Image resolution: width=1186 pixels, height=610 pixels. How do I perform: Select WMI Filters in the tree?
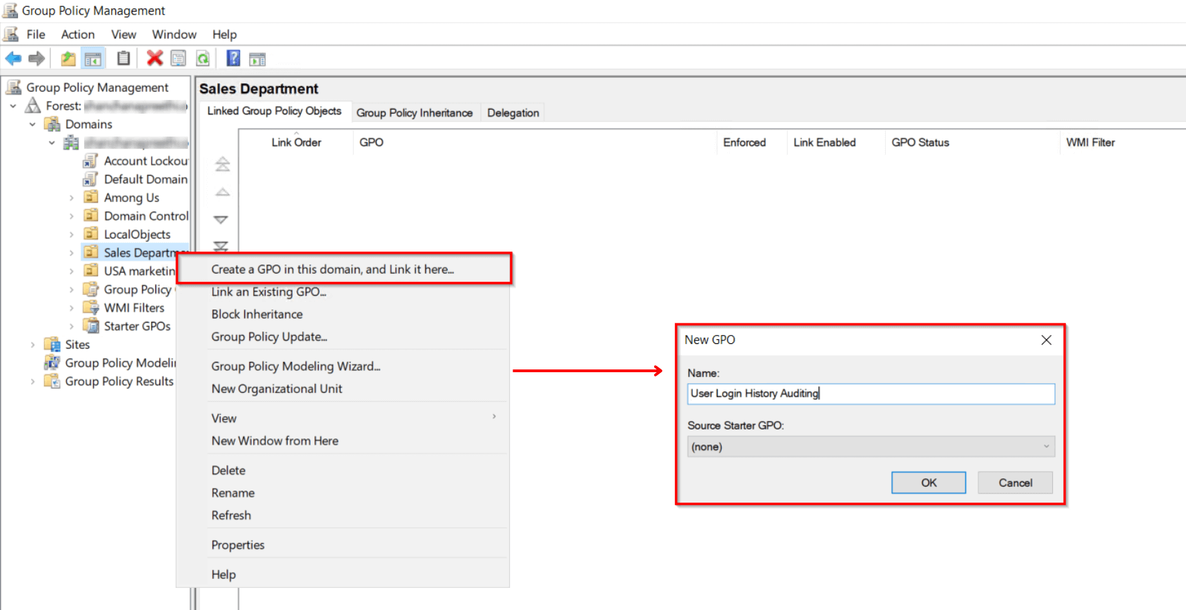pos(134,308)
